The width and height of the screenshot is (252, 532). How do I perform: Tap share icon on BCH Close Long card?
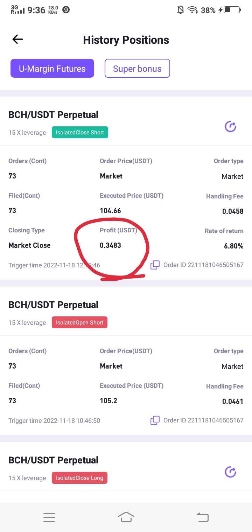[x=230, y=472]
